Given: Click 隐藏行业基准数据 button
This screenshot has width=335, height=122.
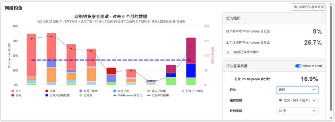Looking at the screenshot, I should pos(309,7).
